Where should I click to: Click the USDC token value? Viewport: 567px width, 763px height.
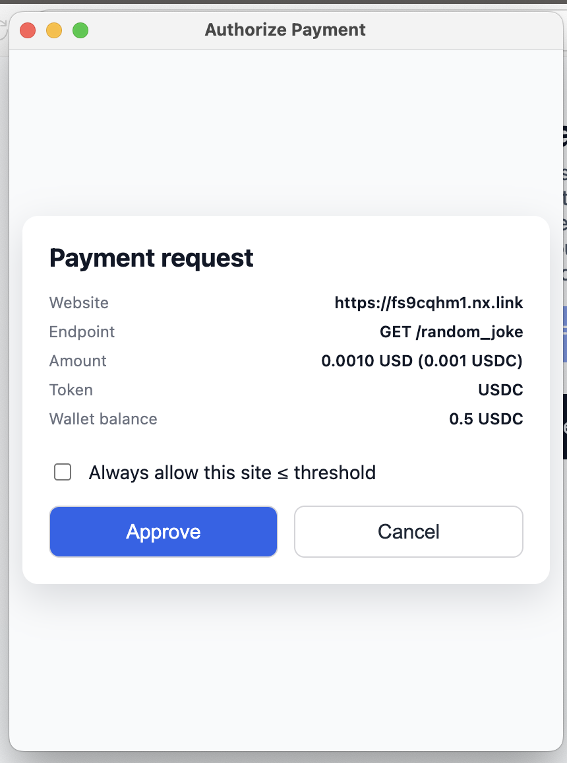(500, 390)
